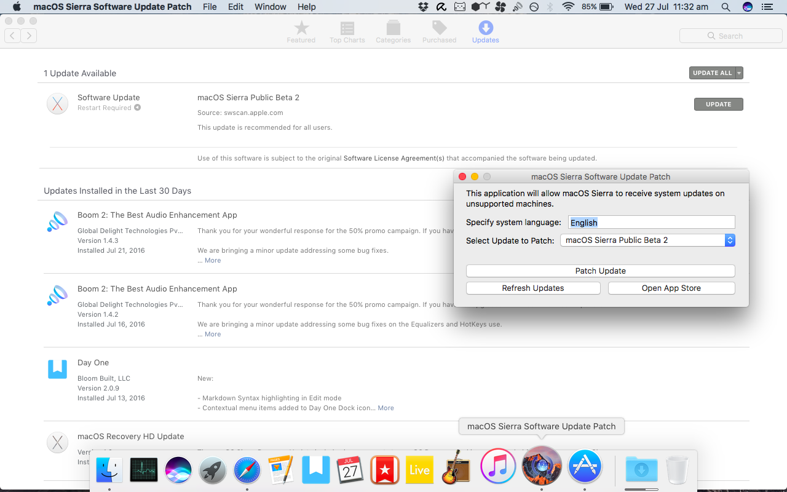This screenshot has height=492, width=787.
Task: Open Pages from the Dock
Action: (x=281, y=470)
